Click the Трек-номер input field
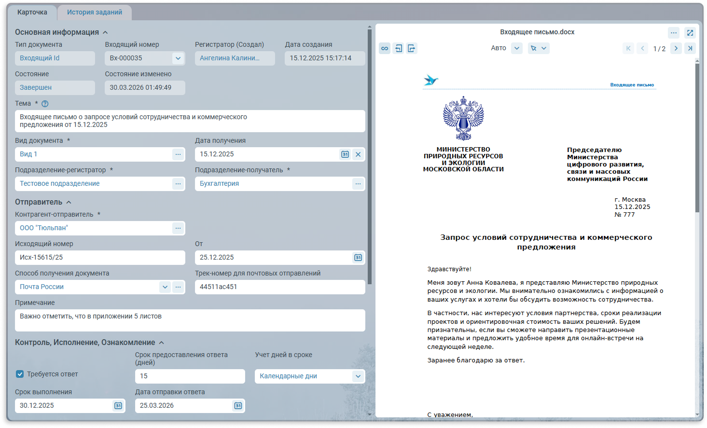 pos(280,287)
